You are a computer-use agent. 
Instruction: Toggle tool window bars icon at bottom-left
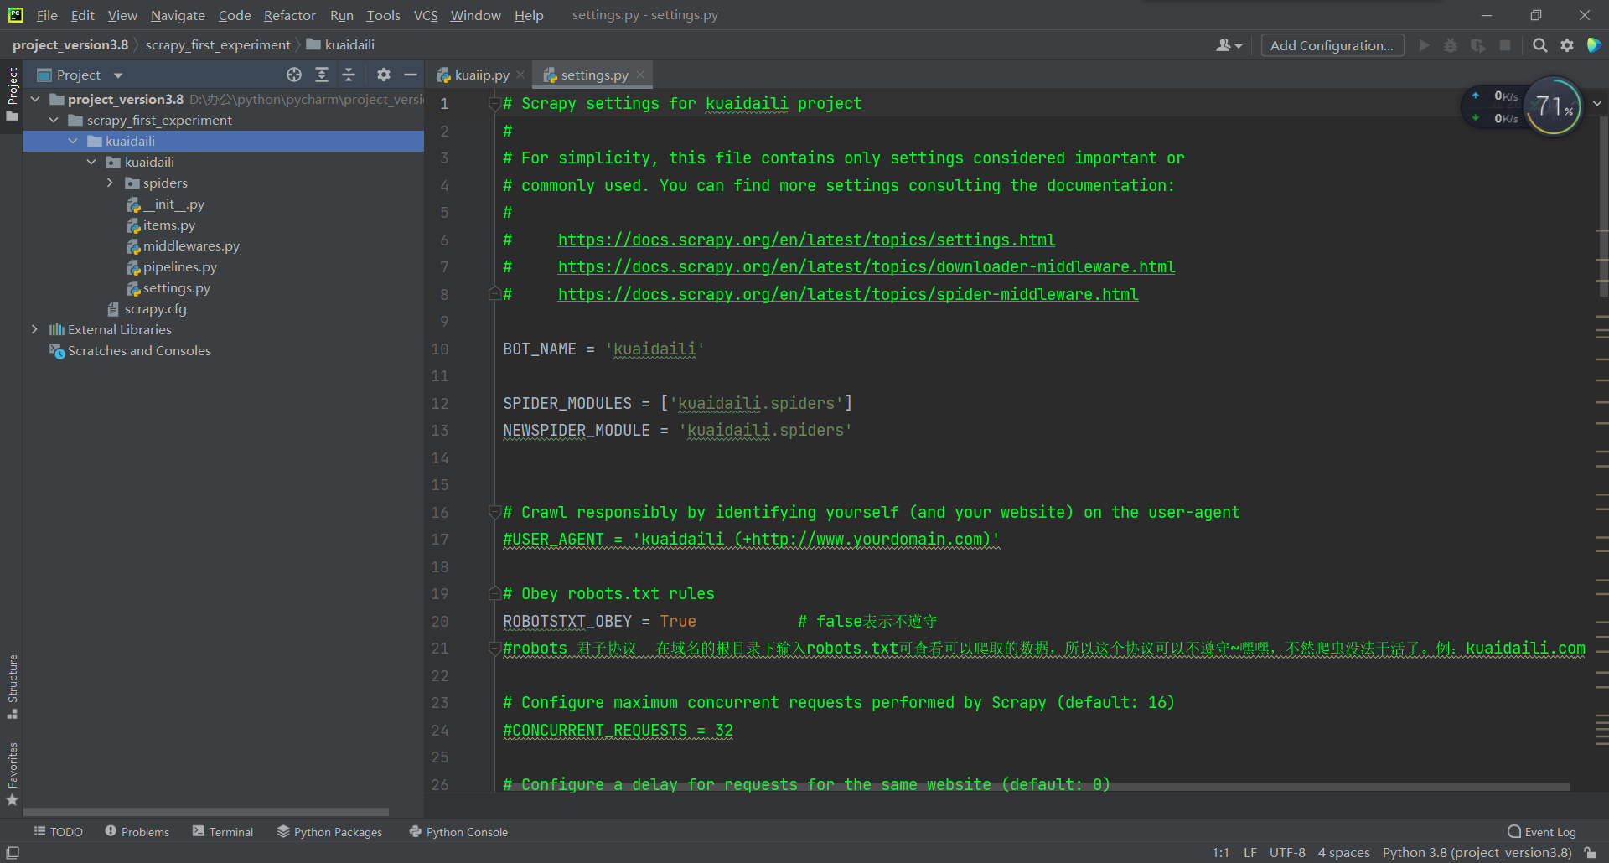[13, 853]
